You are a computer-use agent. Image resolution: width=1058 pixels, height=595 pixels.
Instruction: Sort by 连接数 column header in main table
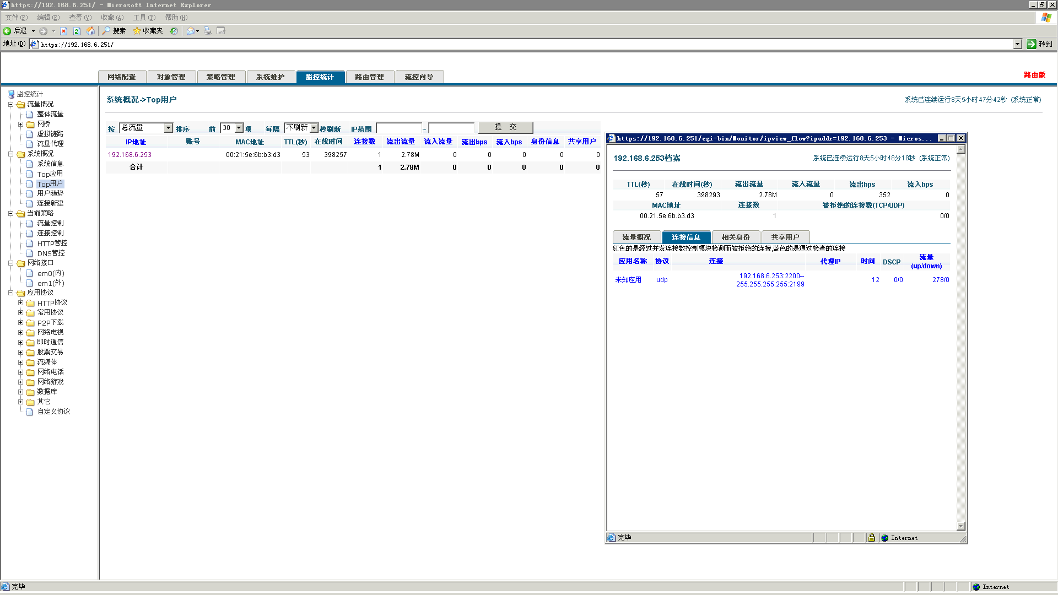point(364,142)
